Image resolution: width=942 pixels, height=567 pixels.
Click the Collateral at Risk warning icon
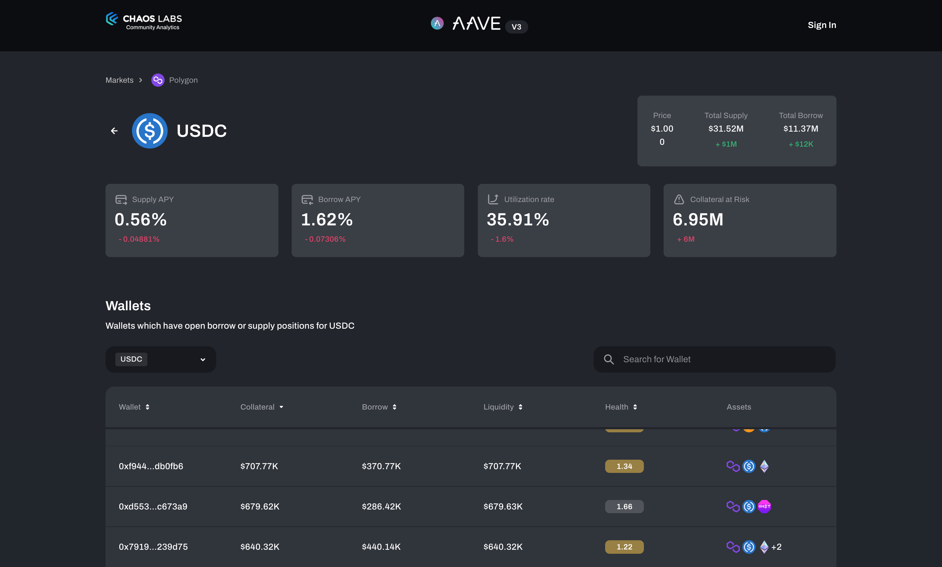coord(679,200)
